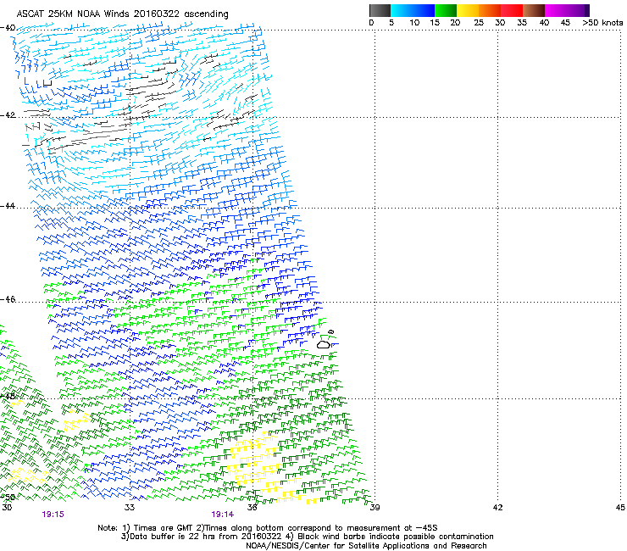Click the longitude label '45' at the axis end
This screenshot has width=627, height=551.
point(620,508)
